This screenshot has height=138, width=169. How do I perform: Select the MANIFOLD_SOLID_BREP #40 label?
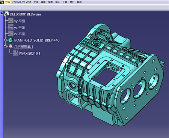tap(37, 40)
